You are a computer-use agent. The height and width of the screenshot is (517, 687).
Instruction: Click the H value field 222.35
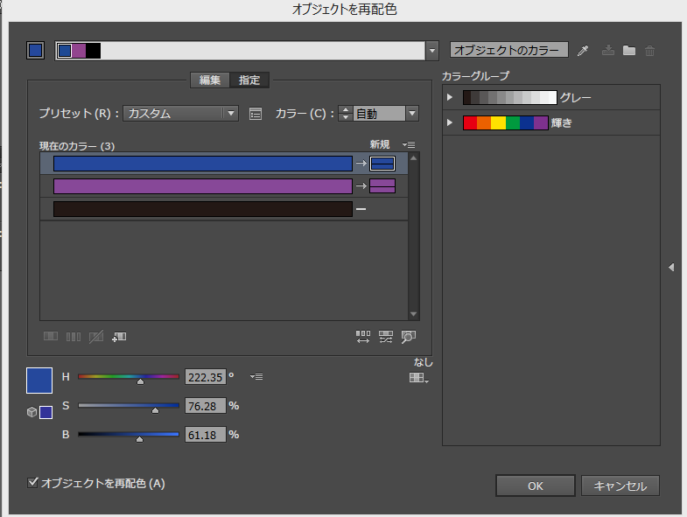point(206,377)
